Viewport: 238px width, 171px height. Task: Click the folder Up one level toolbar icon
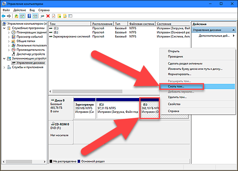(x=16, y=16)
